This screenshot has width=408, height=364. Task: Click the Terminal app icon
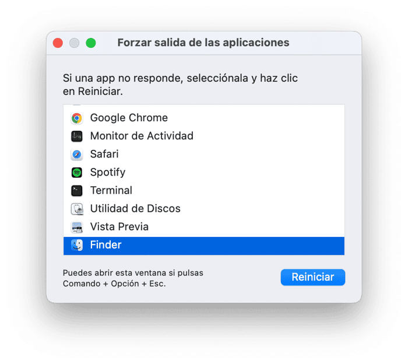click(76, 191)
